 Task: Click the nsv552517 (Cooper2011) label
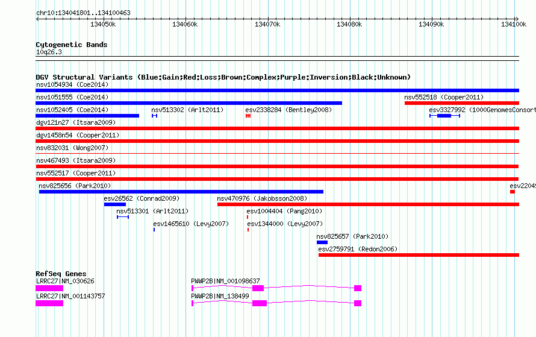(76, 173)
